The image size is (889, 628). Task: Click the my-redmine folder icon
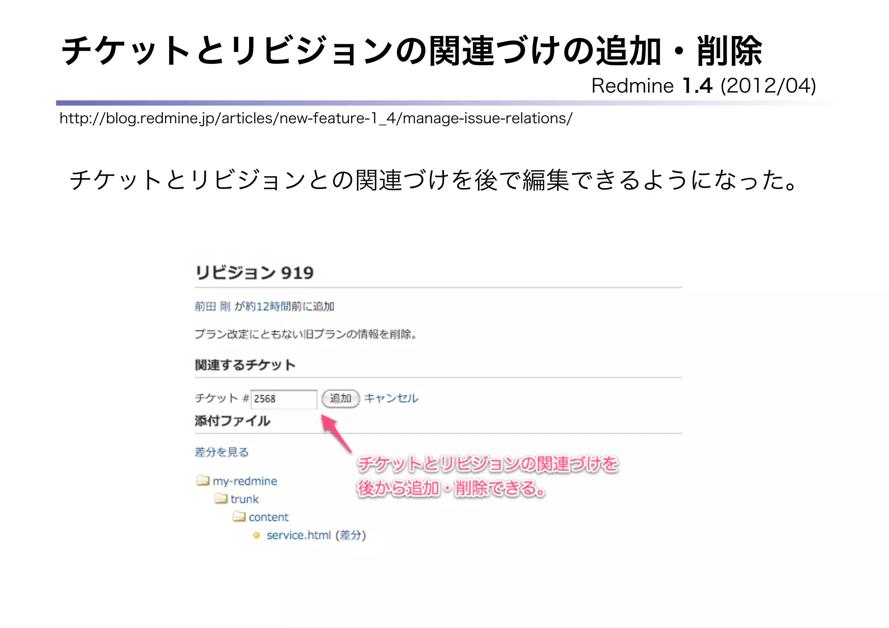[x=202, y=481]
